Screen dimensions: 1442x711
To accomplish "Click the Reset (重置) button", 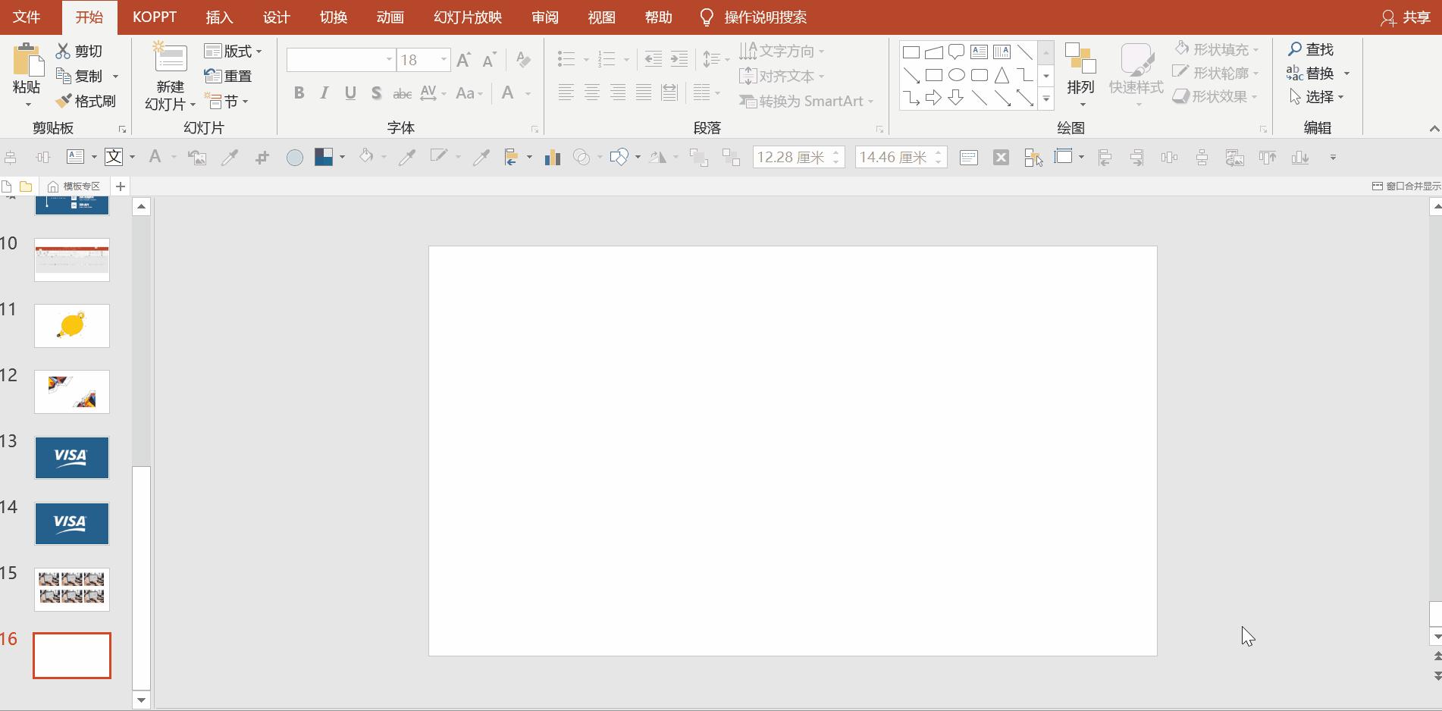I will [228, 76].
